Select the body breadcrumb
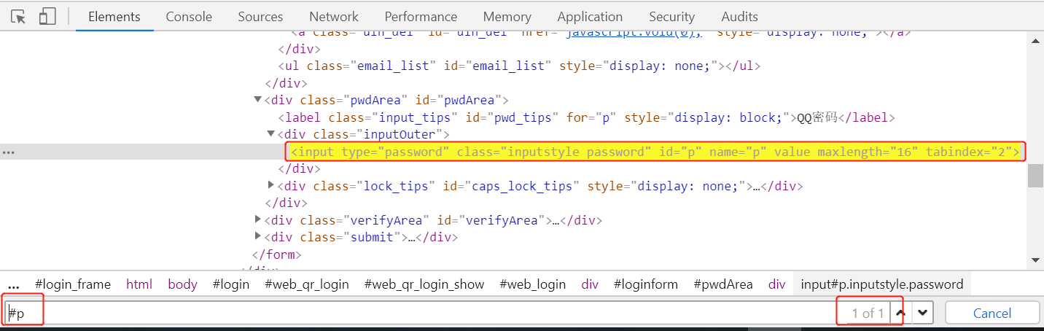This screenshot has height=331, width=1044. (x=182, y=284)
